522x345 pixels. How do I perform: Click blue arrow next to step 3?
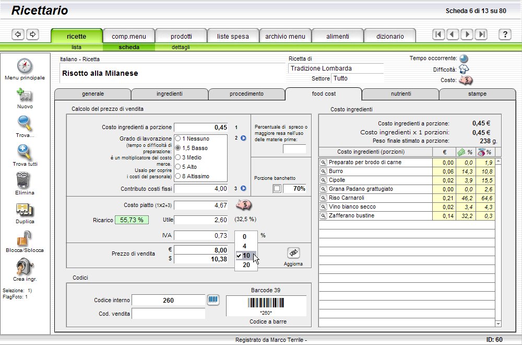(243, 188)
